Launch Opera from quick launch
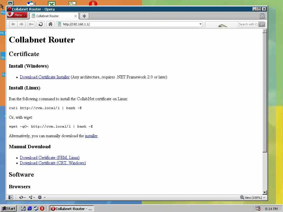 point(42,209)
